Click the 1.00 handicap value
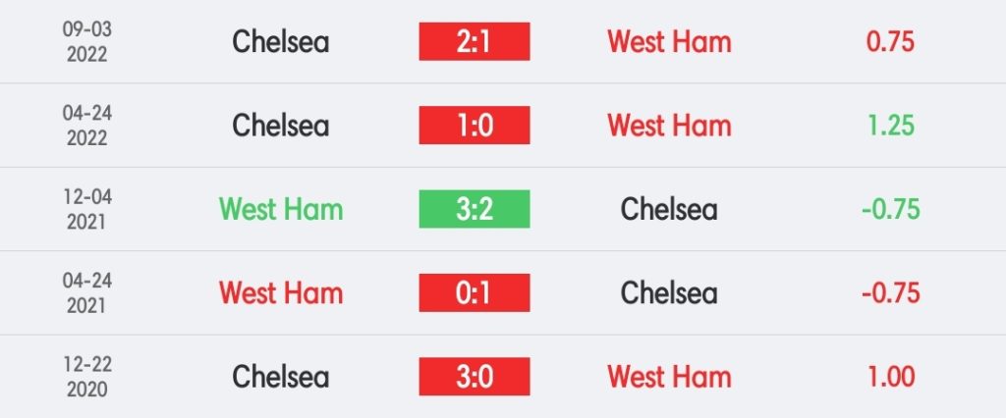This screenshot has height=418, width=1006. click(890, 377)
